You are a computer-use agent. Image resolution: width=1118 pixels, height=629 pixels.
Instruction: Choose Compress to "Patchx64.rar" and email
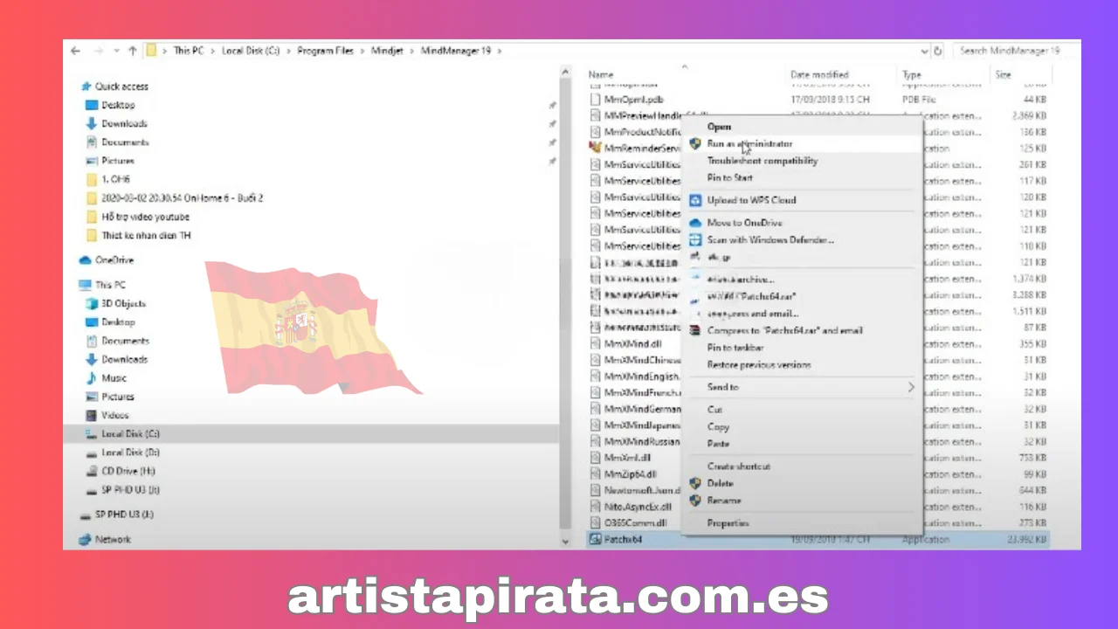(x=784, y=330)
